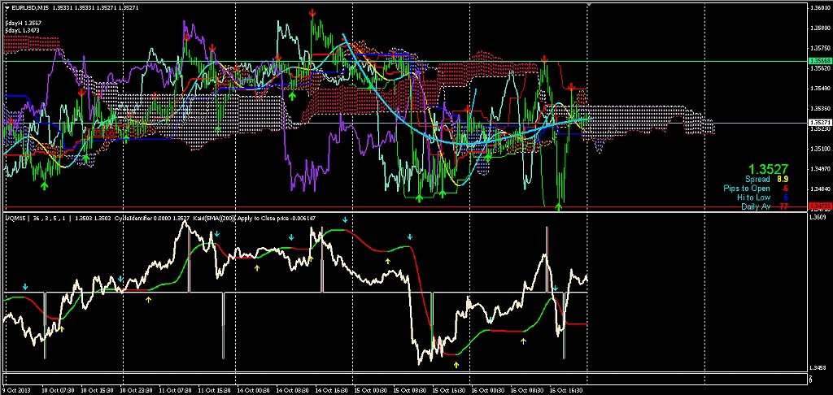Click 1.35750 on the price scale

coord(818,48)
